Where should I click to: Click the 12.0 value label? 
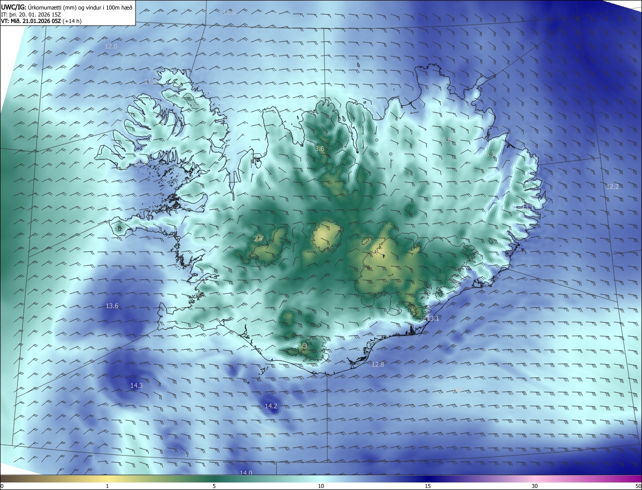[x=111, y=46]
